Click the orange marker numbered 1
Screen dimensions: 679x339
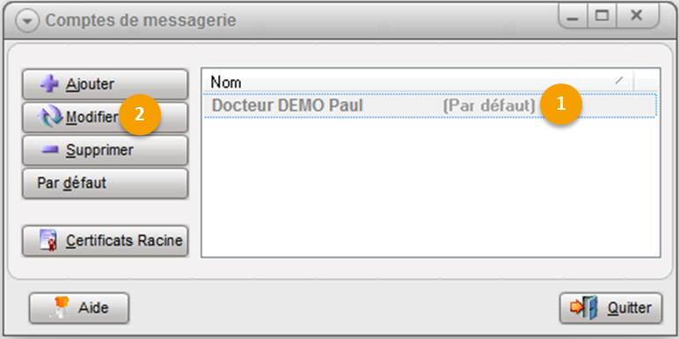[561, 105]
